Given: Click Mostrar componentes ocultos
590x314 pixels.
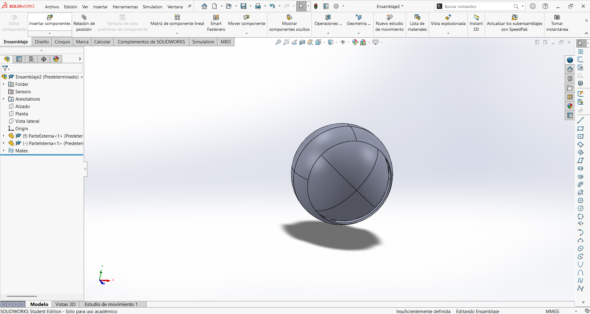Looking at the screenshot, I should pos(289,23).
